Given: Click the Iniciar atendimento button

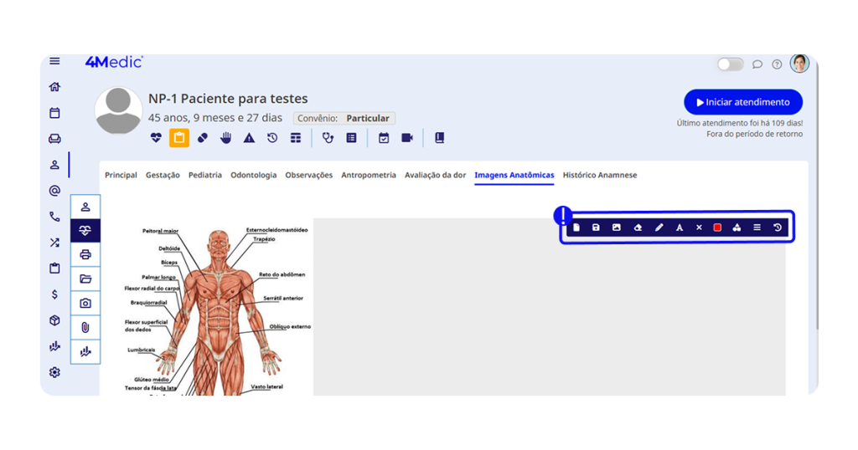Looking at the screenshot, I should (x=743, y=102).
